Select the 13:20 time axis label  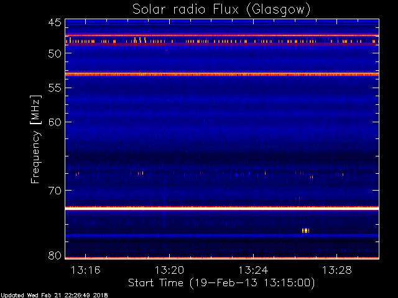pos(169,270)
